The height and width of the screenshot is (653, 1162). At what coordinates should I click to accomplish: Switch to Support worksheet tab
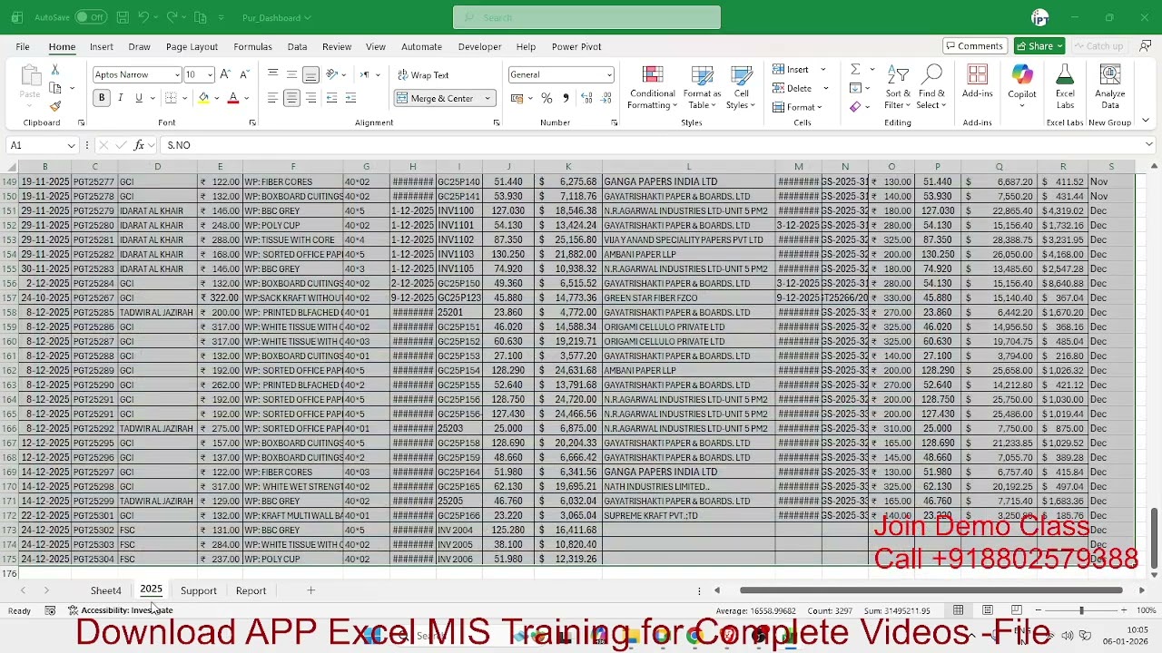198,590
